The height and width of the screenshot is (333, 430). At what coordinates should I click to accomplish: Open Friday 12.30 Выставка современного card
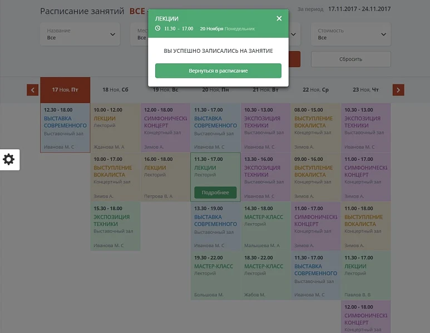tap(65, 128)
